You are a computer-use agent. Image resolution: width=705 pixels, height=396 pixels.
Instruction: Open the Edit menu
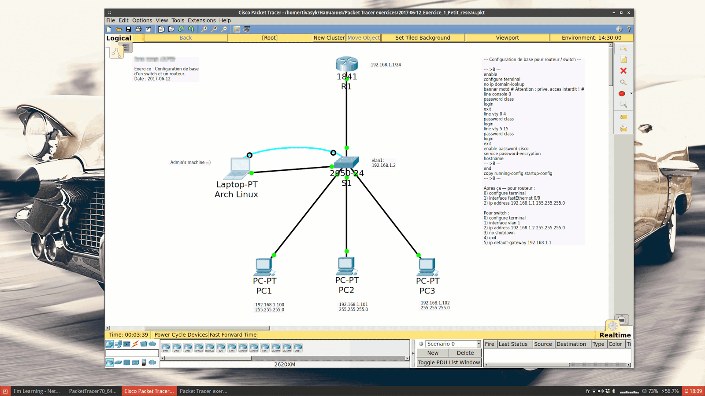coord(123,20)
